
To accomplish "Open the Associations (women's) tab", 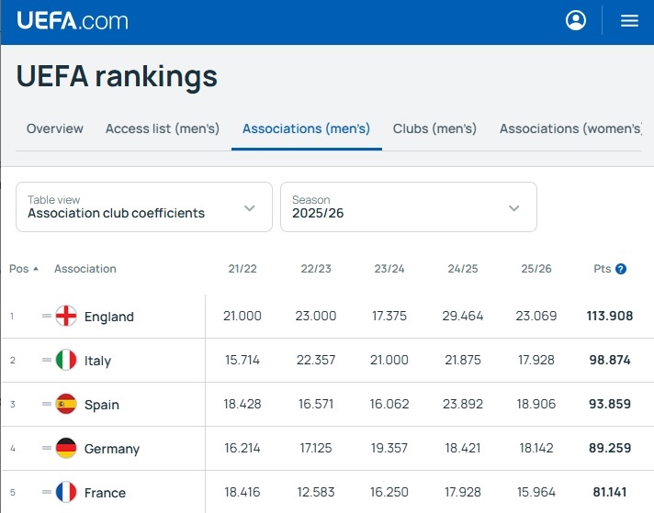I will [570, 128].
